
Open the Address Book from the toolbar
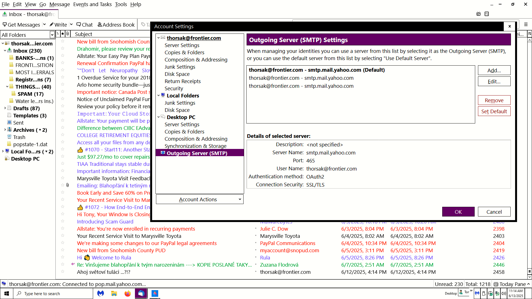(116, 25)
